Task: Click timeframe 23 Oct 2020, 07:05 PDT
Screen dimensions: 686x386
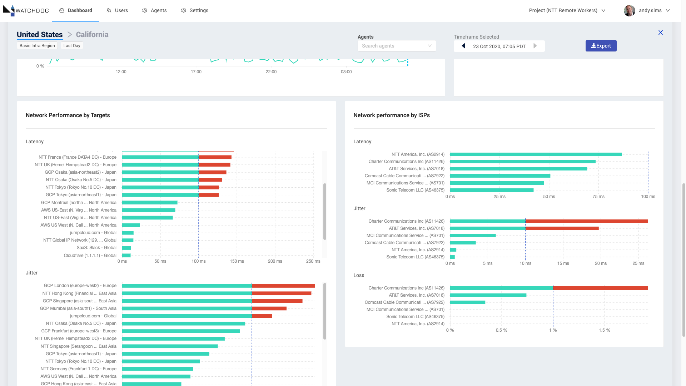Action: click(499, 46)
